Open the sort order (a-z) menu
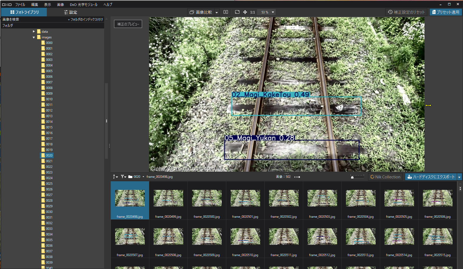Viewport: 463px width, 269px height. pyautogui.click(x=115, y=177)
